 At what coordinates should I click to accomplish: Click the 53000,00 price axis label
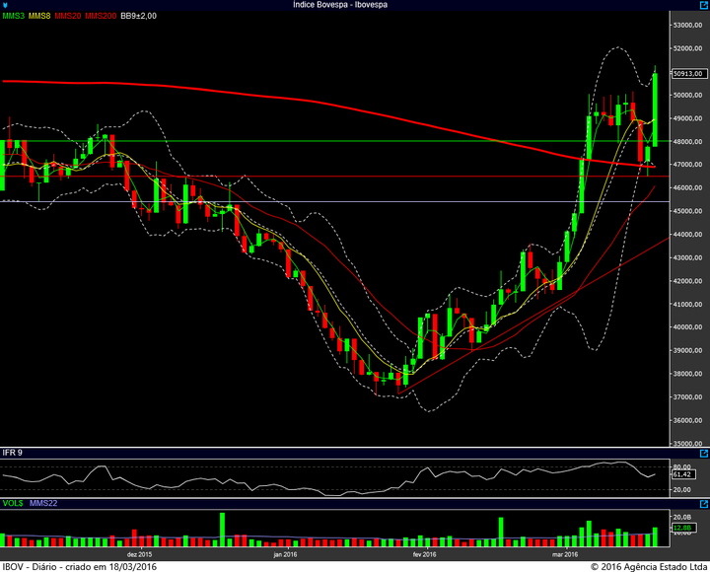(x=688, y=26)
